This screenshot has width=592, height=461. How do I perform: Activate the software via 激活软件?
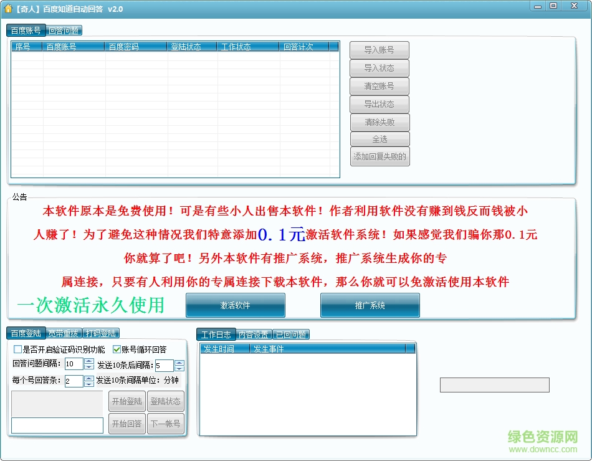coord(235,305)
